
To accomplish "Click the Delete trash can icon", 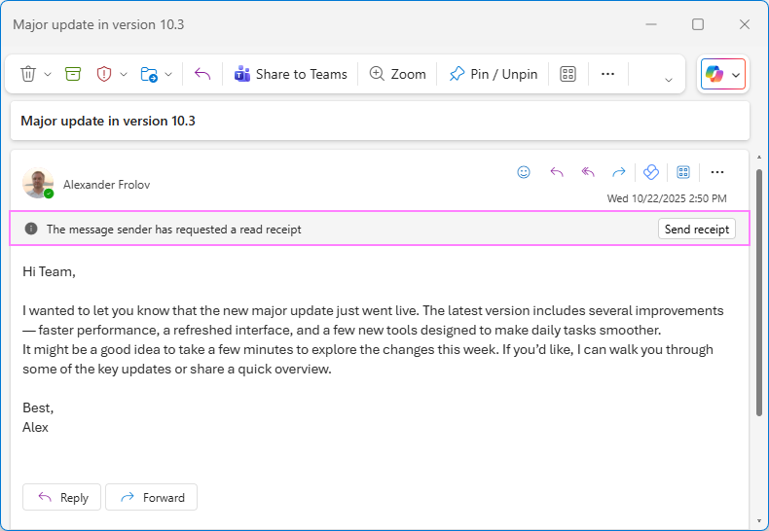I will click(x=28, y=74).
